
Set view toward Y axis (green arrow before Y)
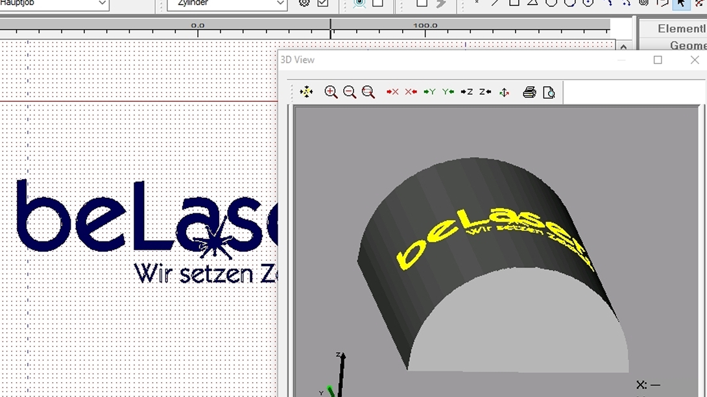429,92
